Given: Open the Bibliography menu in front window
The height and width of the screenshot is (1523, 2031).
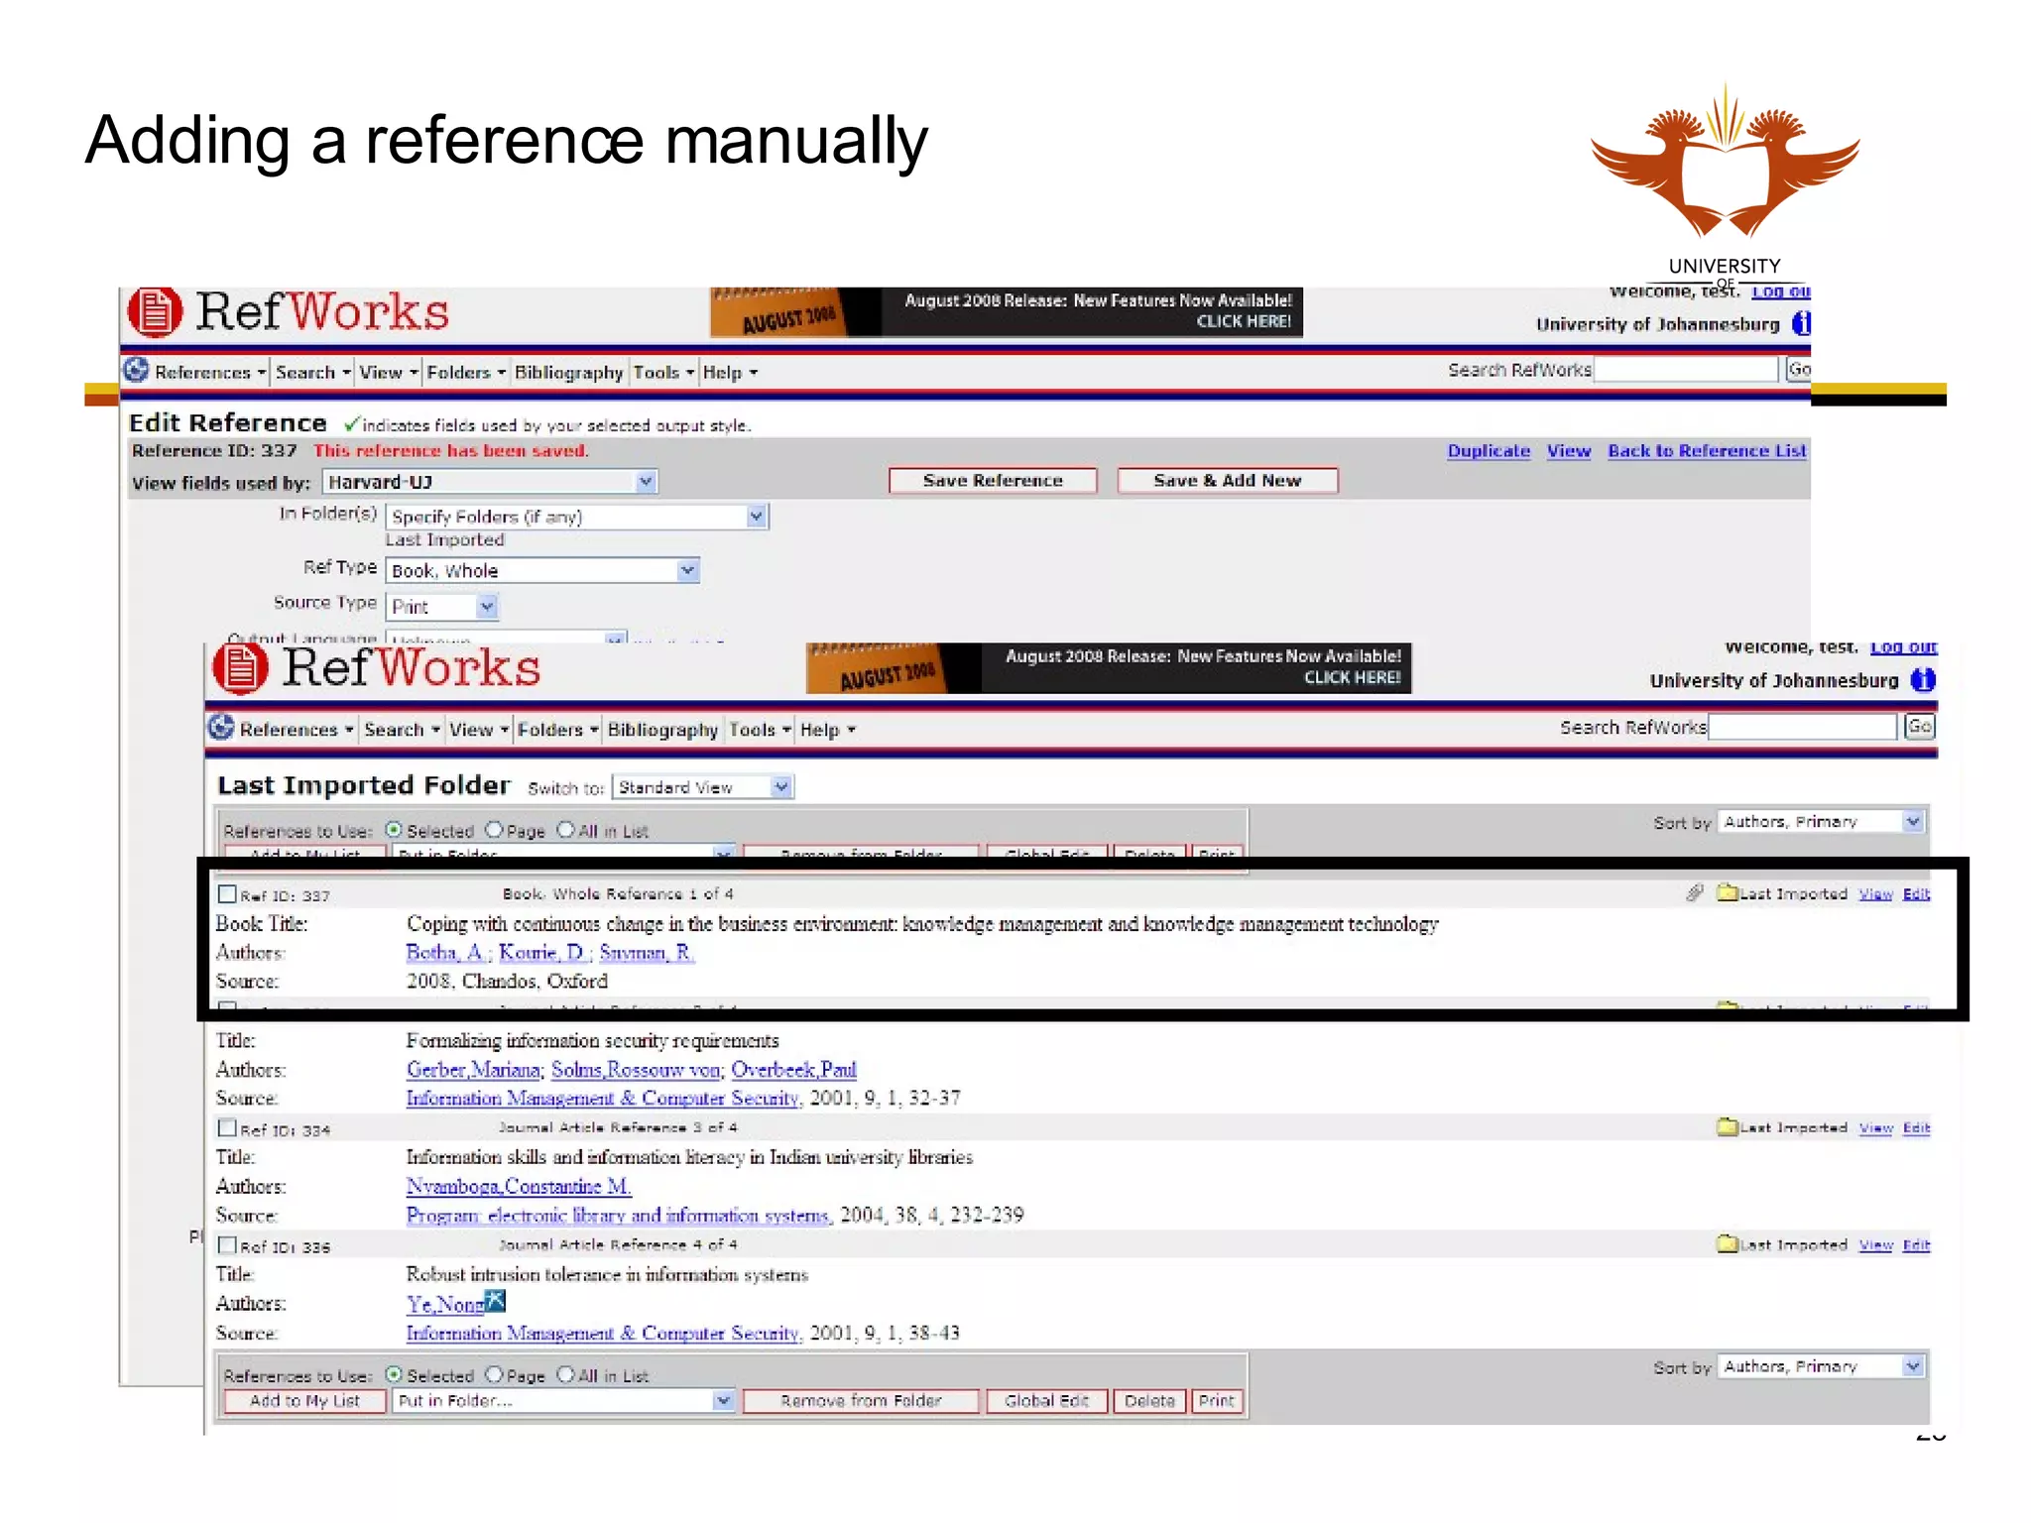Looking at the screenshot, I should point(662,730).
